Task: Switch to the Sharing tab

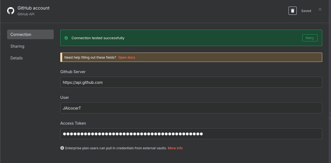Action: (18, 46)
